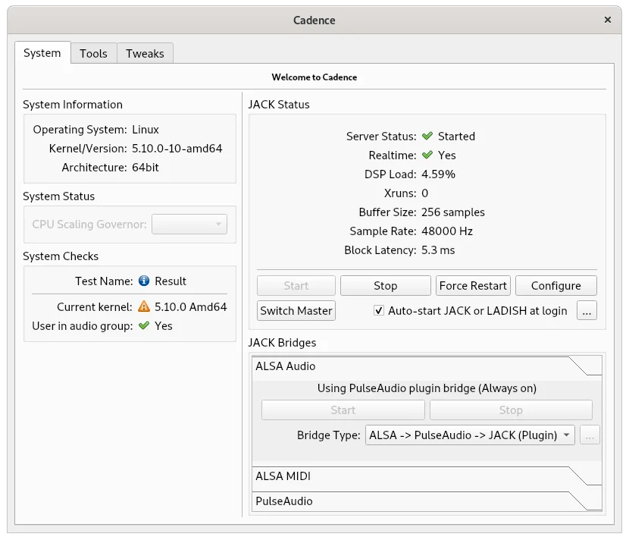629x540 pixels.
Task: Expand the ALSA MIDI bridge section
Action: (427, 476)
